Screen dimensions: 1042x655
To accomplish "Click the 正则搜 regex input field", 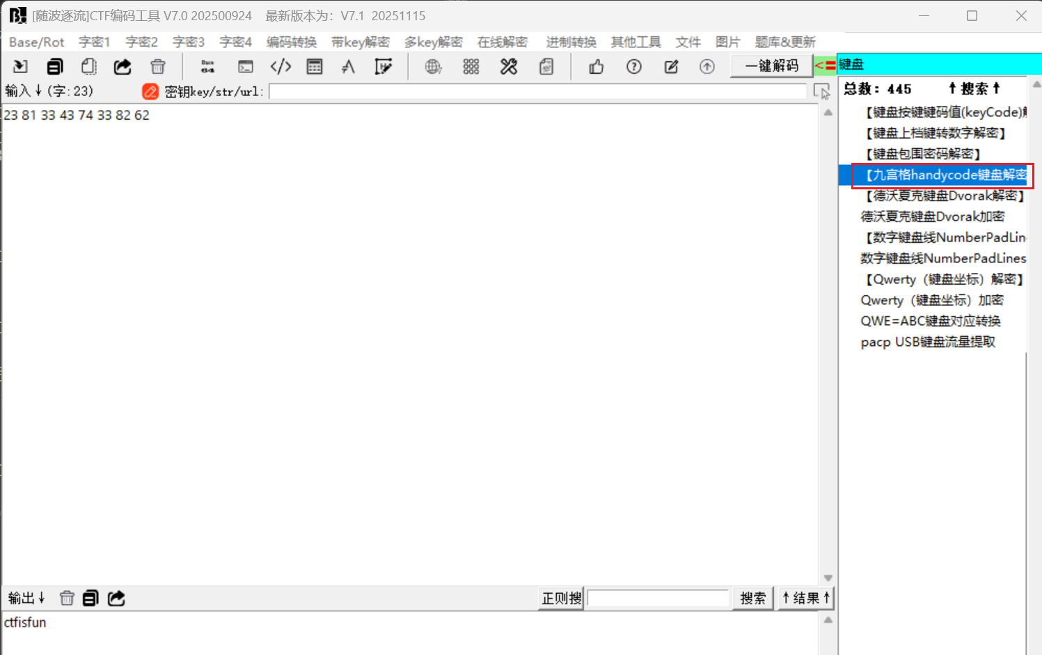I will tap(656, 598).
